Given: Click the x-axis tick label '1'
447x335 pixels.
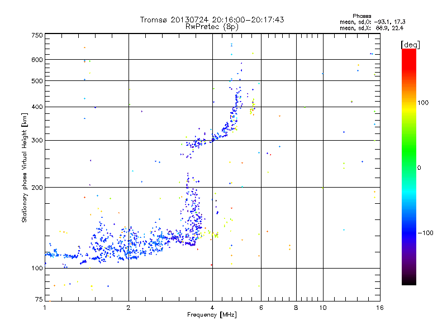Looking at the screenshot, I should (x=45, y=308).
